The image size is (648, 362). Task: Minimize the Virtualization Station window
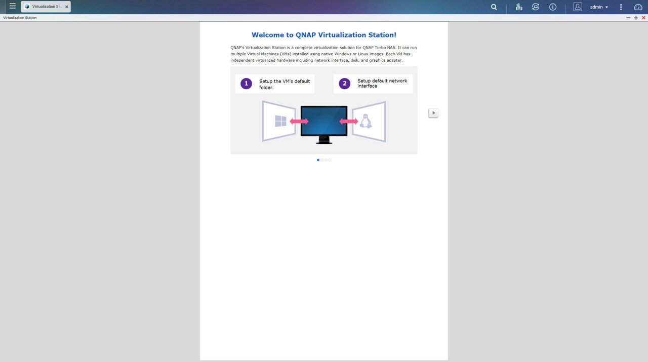coord(628,18)
